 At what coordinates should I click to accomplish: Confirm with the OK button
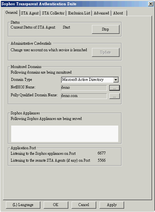[x=56, y=205]
